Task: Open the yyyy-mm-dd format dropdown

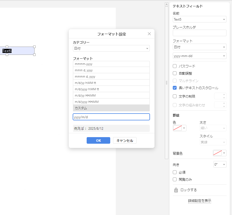Action: pyautogui.click(x=199, y=56)
